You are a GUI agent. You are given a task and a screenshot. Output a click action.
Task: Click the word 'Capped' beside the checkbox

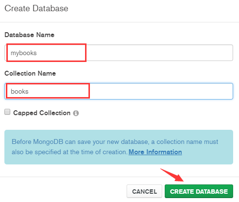click(25, 113)
